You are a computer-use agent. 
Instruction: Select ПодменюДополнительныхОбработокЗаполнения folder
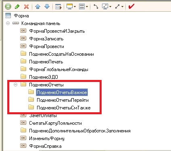[80, 131]
